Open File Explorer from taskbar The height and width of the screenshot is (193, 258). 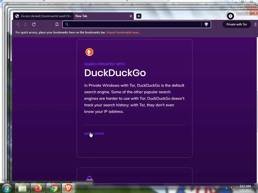point(22,188)
